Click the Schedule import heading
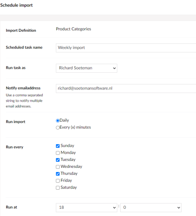196x216 pixels. pyautogui.click(x=16, y=5)
